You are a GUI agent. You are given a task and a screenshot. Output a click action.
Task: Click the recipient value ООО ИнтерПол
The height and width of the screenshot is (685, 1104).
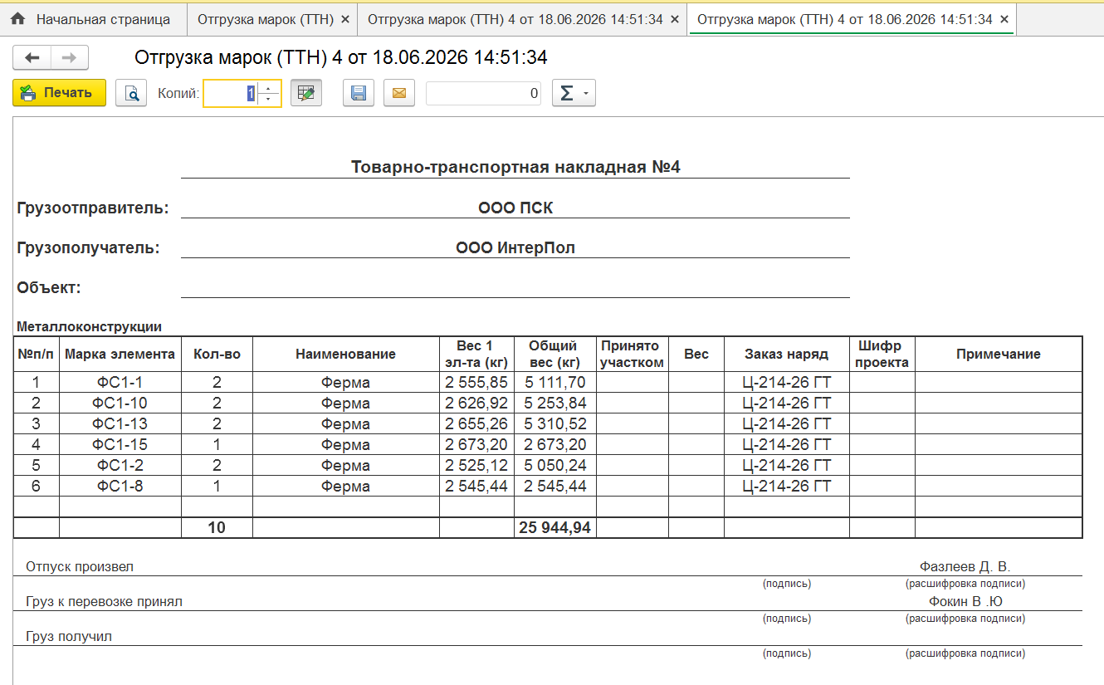click(515, 247)
